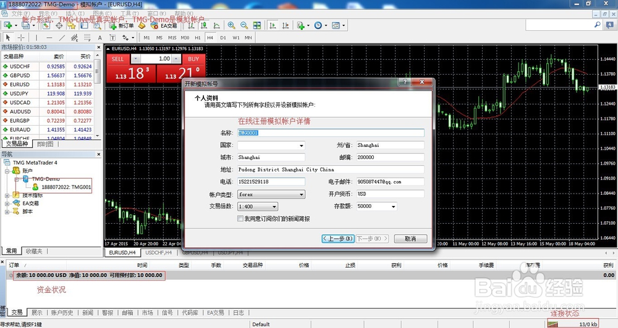
Task: Open the 国家 country dropdown
Action: pyautogui.click(x=301, y=146)
